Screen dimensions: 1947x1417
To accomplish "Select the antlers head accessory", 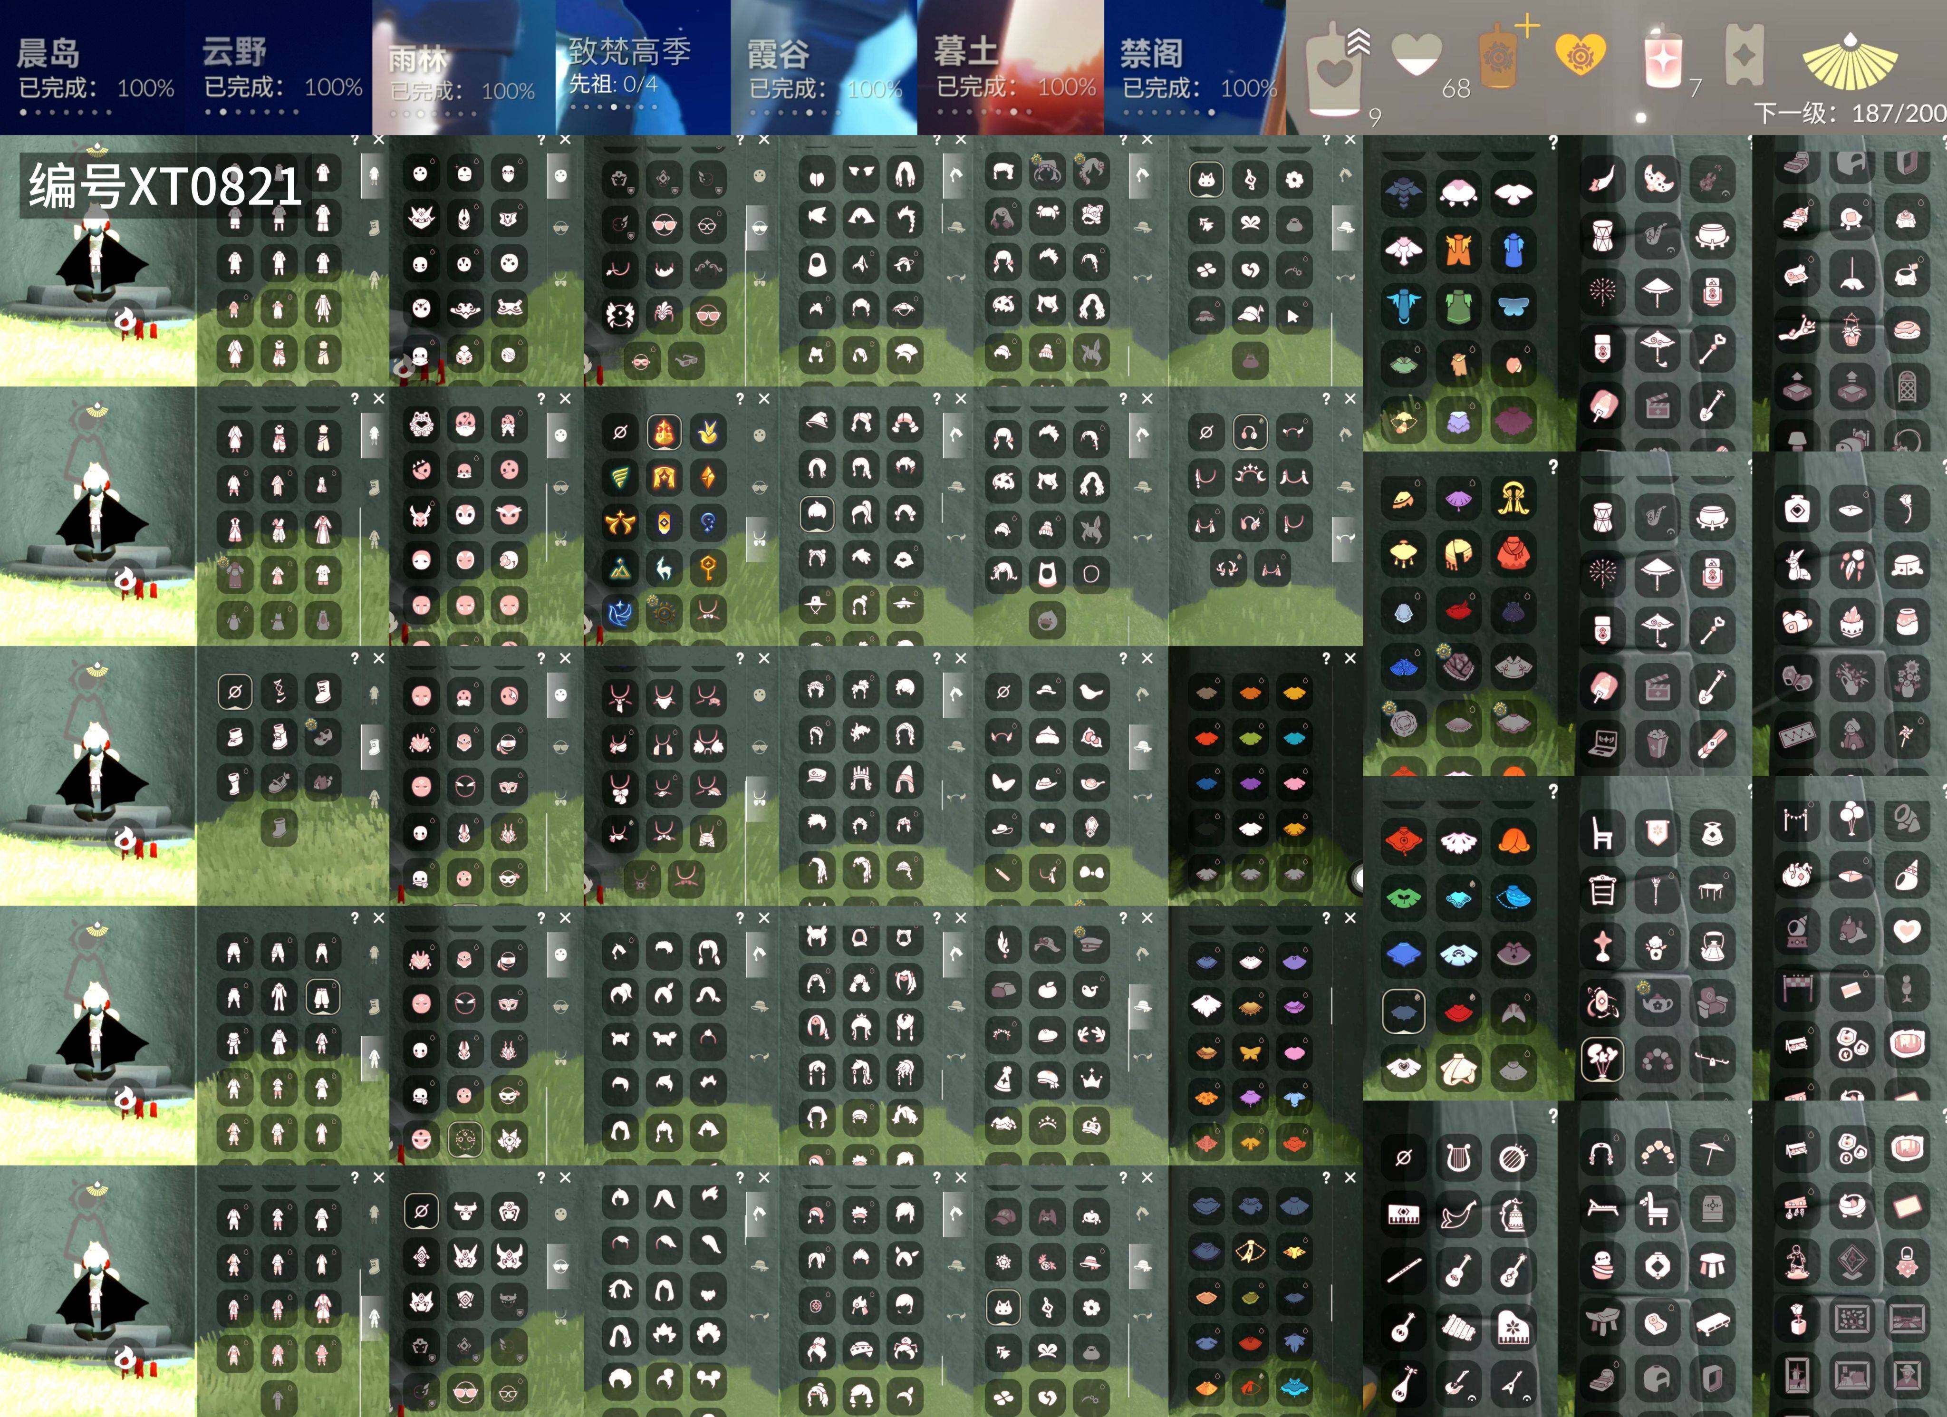I will [1228, 567].
